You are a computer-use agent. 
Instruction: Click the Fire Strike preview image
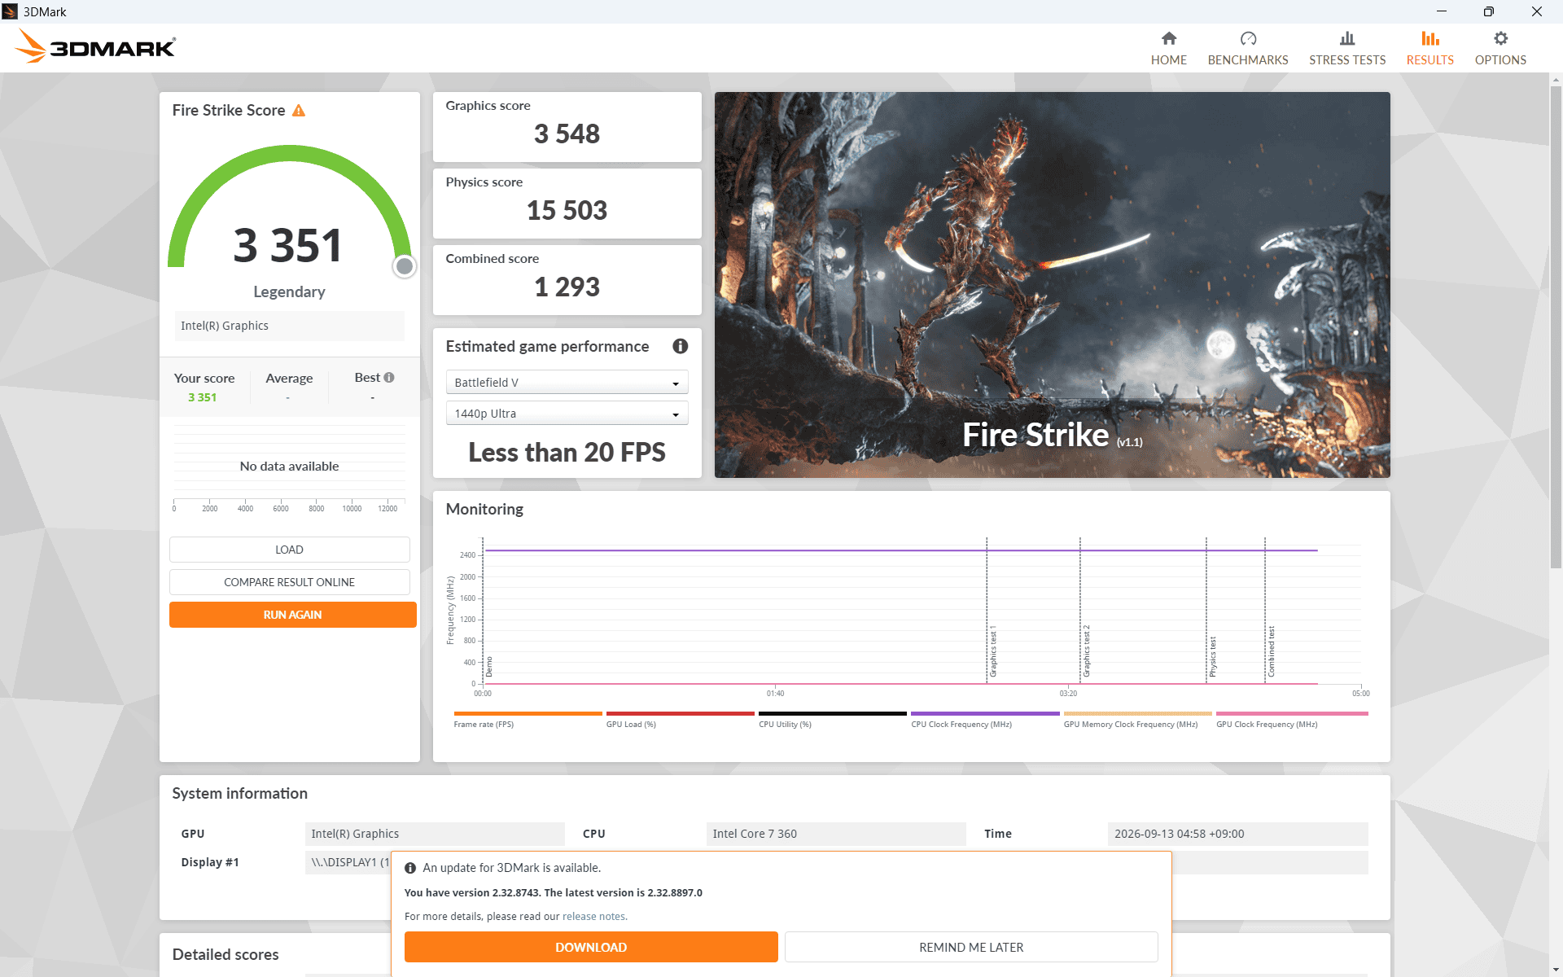click(x=1052, y=285)
